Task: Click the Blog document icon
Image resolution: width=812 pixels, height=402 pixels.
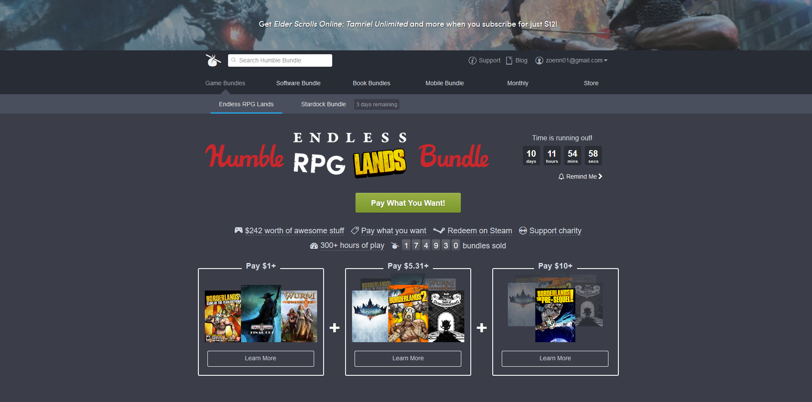Action: point(509,61)
